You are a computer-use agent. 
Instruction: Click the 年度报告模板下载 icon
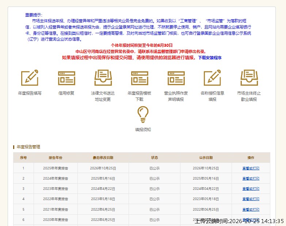point(140,78)
